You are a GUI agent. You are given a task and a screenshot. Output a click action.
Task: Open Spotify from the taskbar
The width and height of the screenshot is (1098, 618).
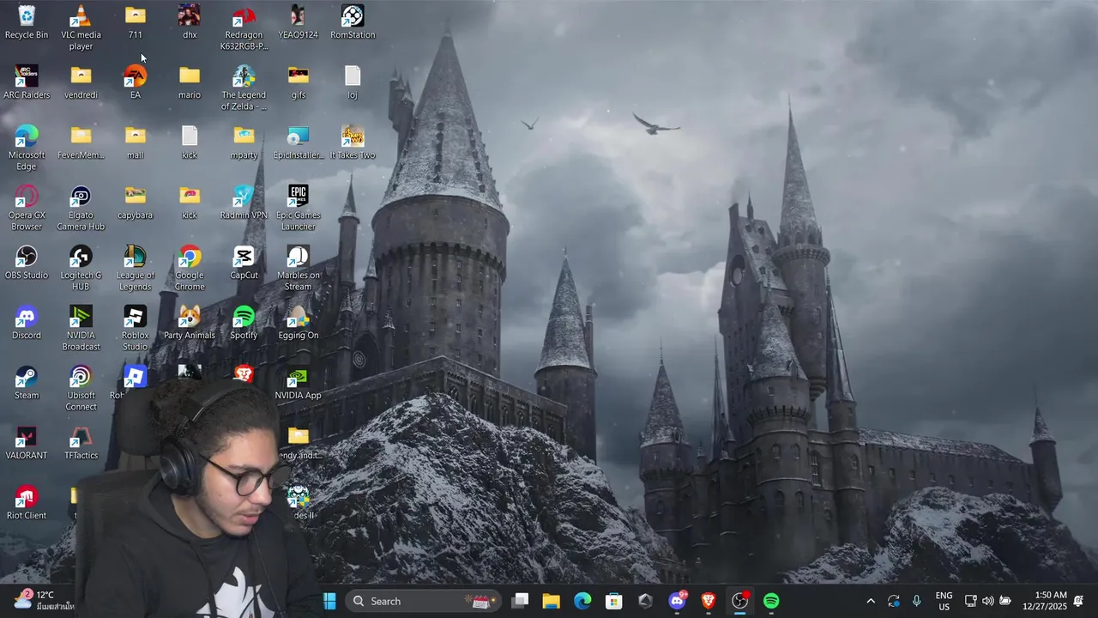tap(771, 601)
